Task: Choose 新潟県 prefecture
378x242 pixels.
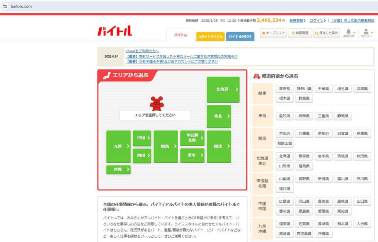Action: click(324, 179)
